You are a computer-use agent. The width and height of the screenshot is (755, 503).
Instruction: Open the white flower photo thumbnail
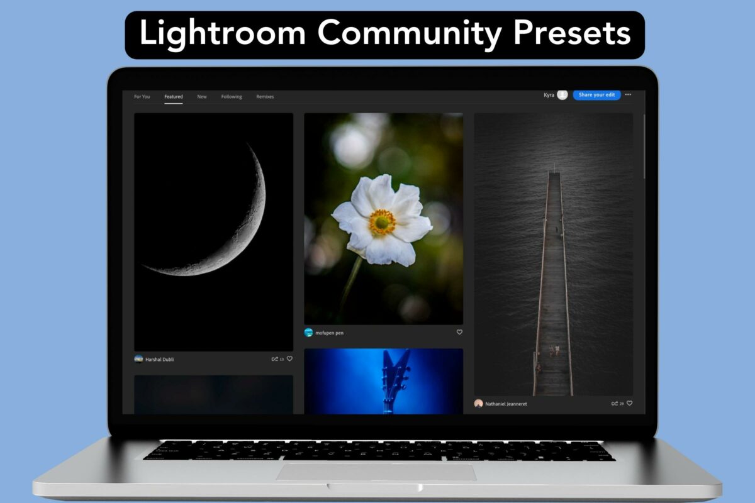coord(383,218)
